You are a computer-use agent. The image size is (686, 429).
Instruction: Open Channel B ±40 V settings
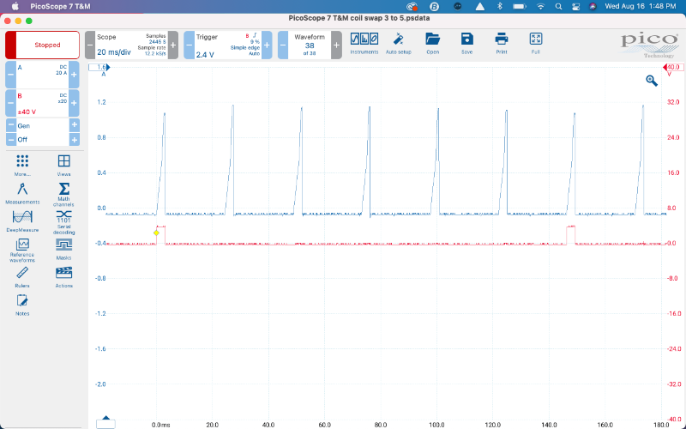click(43, 103)
